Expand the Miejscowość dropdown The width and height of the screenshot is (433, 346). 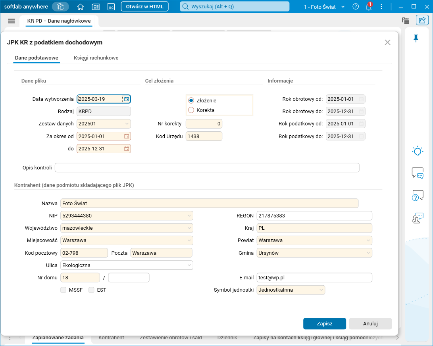tap(189, 240)
